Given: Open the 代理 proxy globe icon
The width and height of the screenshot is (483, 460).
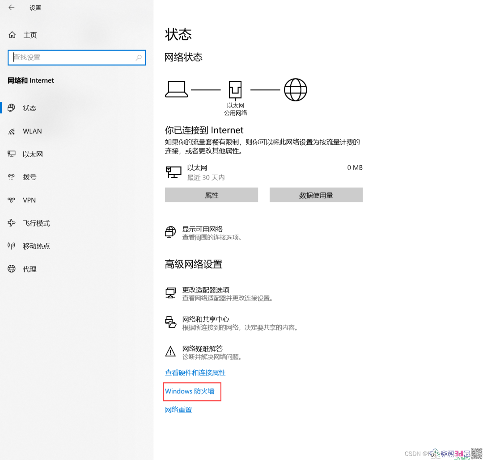Looking at the screenshot, I should coord(11,268).
